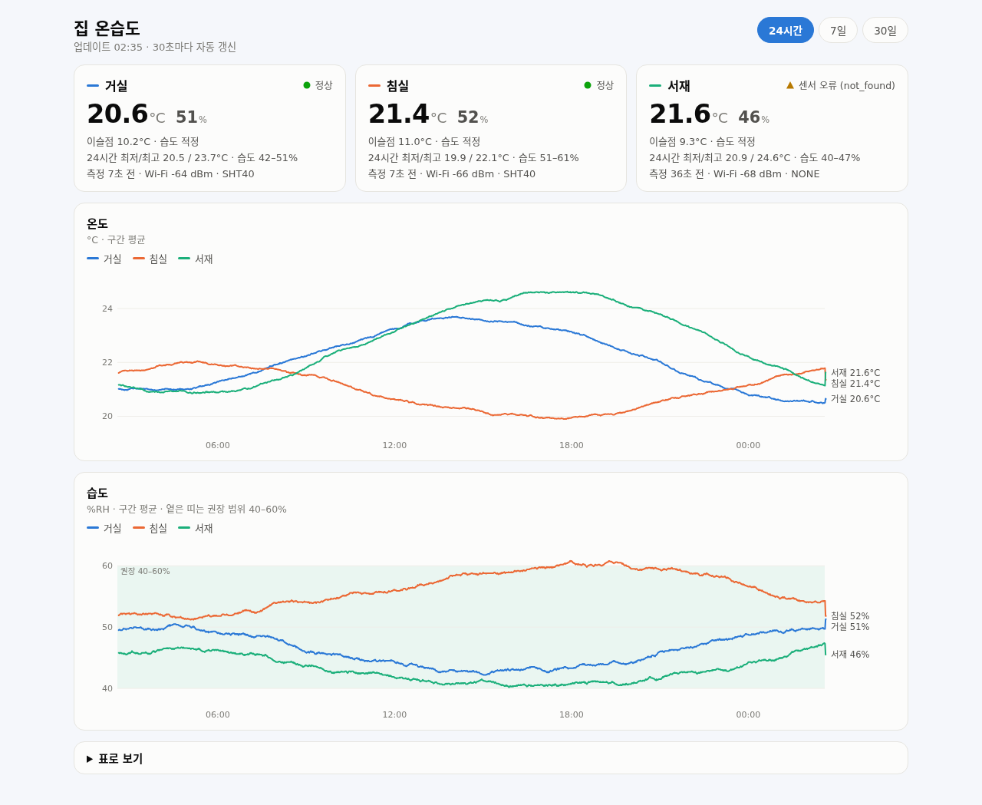The height and width of the screenshot is (805, 982).
Task: Toggle 거실 series in temperature chart legend
Action: pyautogui.click(x=104, y=259)
